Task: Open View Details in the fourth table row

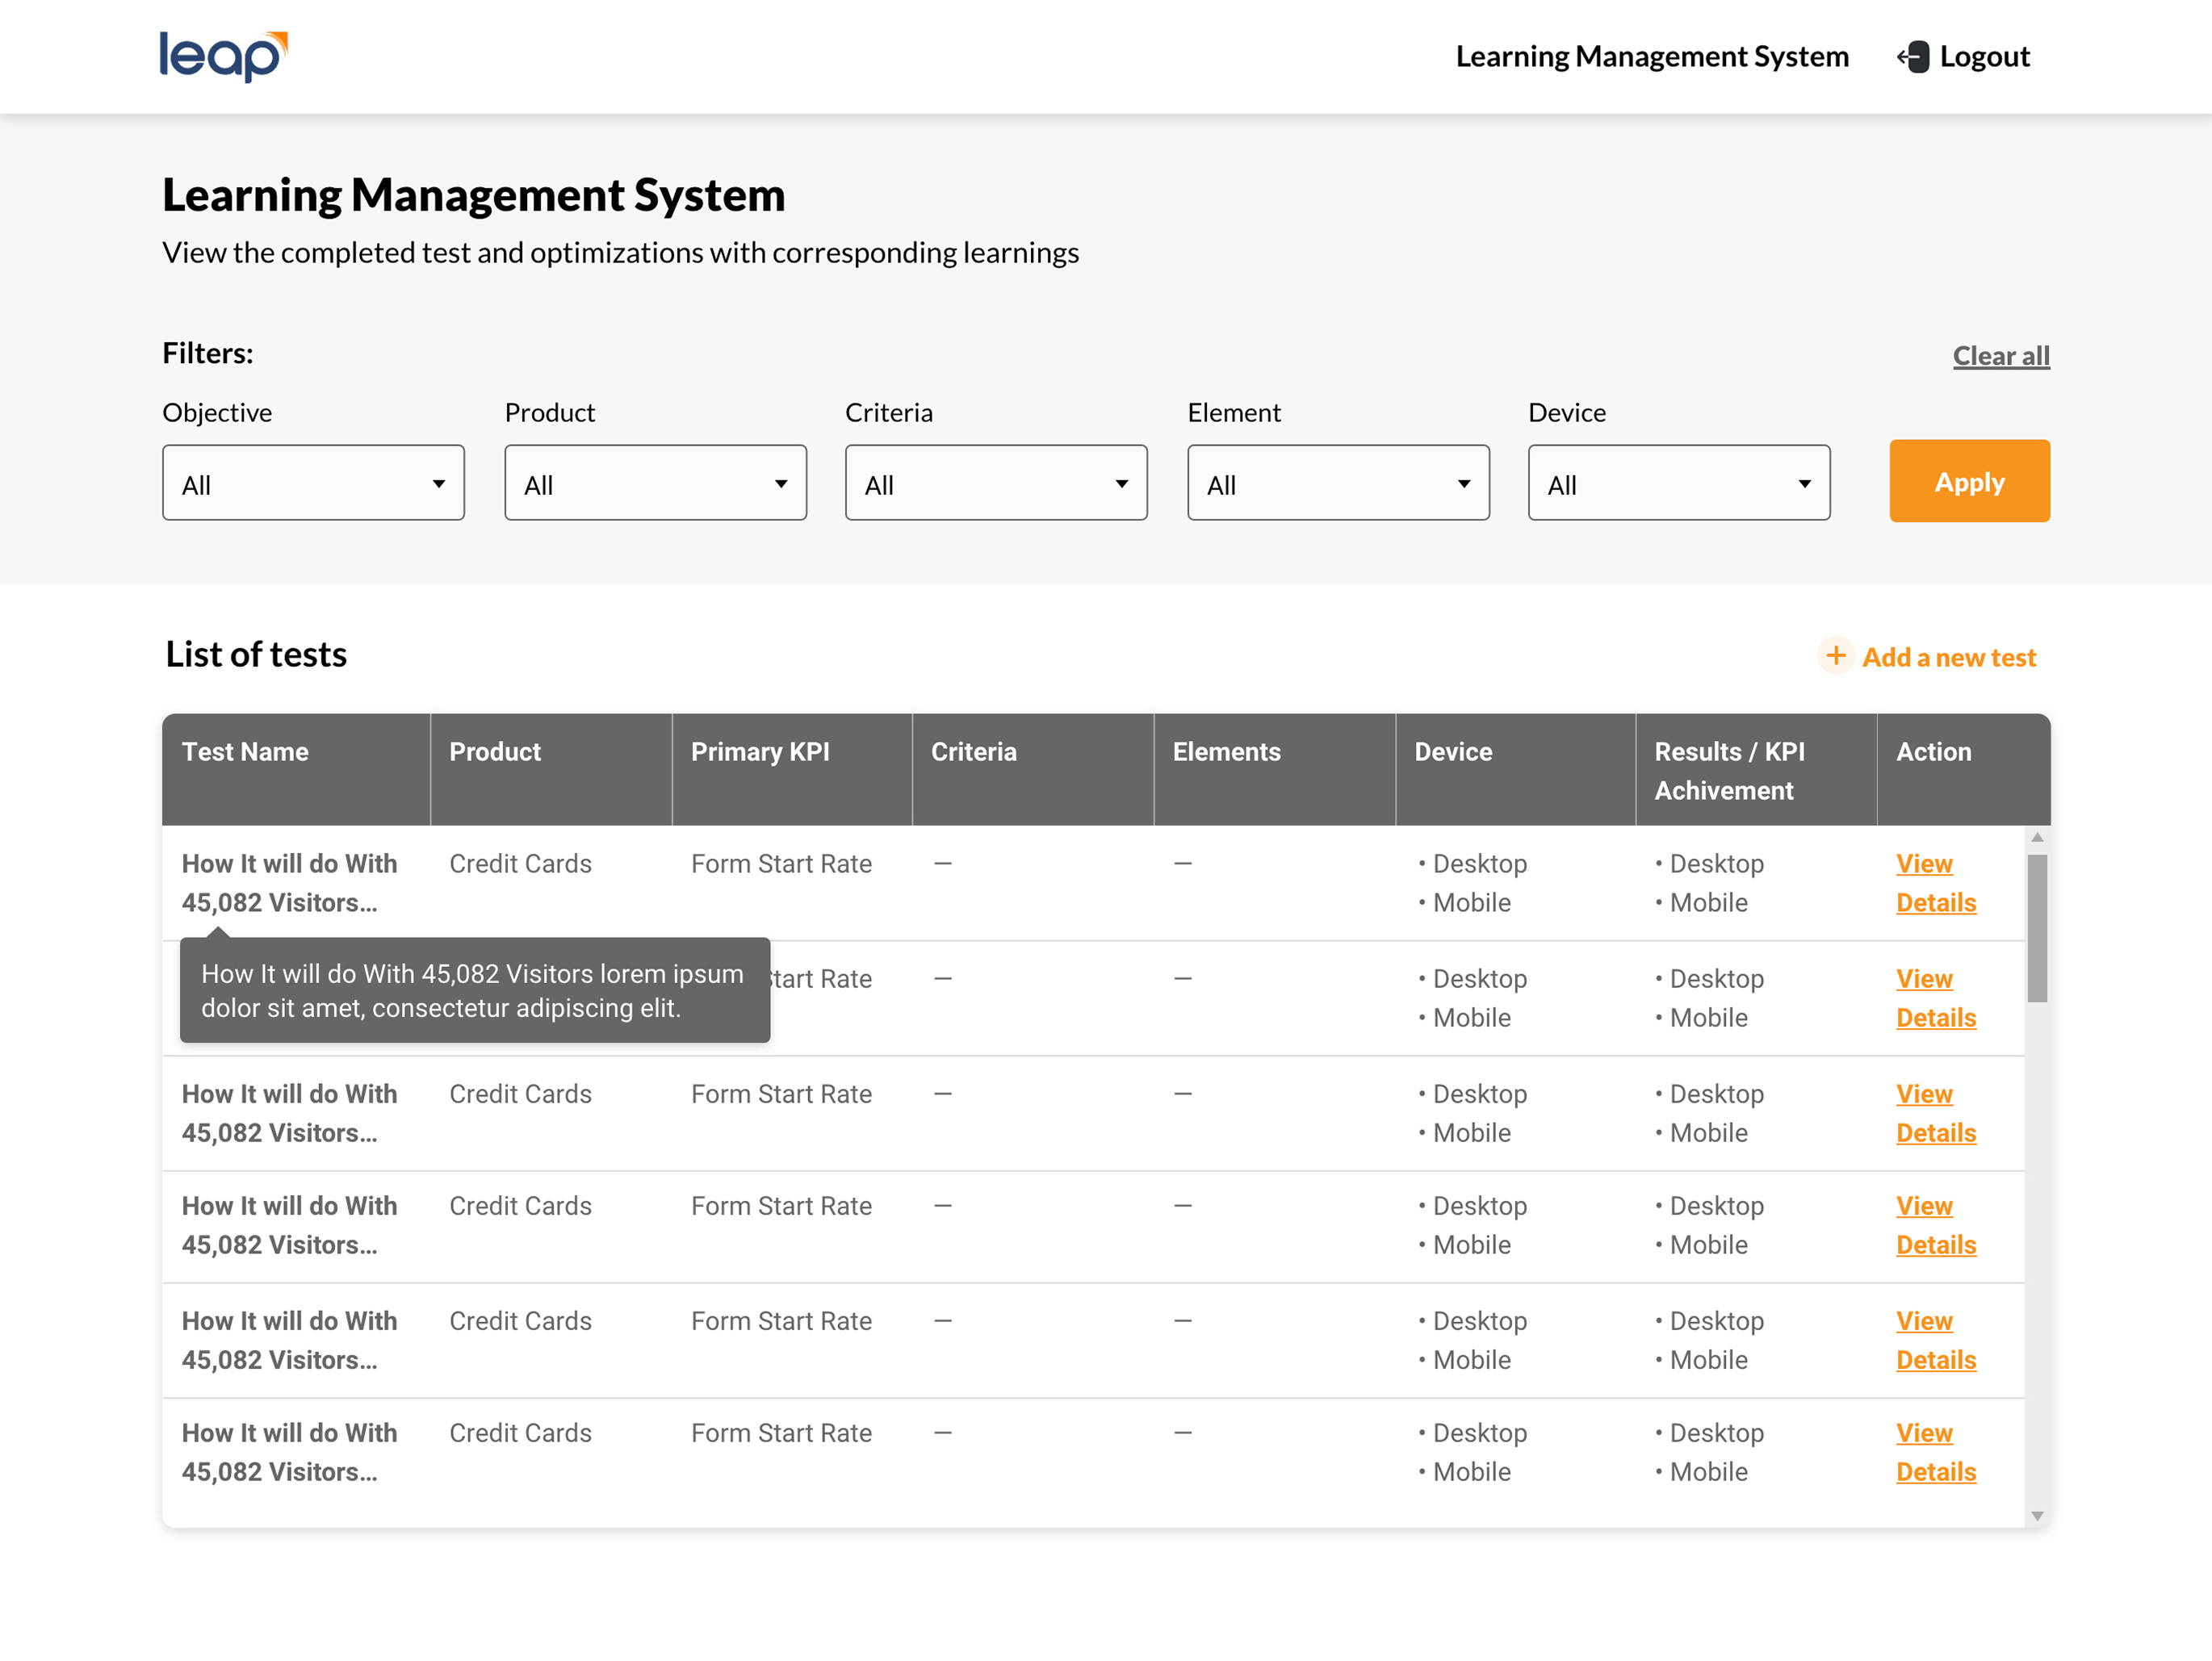Action: (1936, 1225)
